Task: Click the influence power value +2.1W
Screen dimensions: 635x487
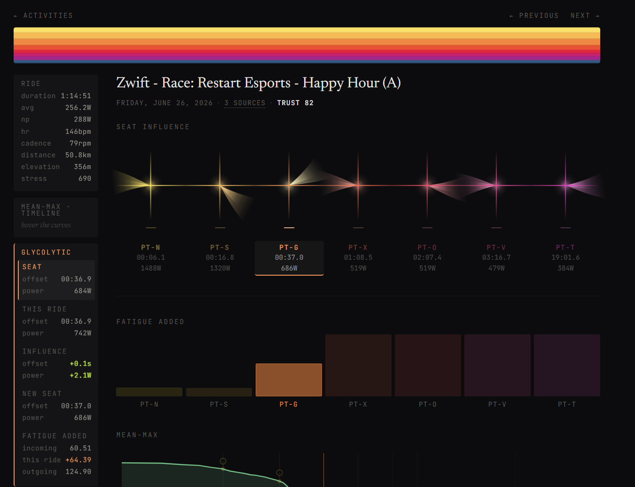Action: [x=80, y=375]
